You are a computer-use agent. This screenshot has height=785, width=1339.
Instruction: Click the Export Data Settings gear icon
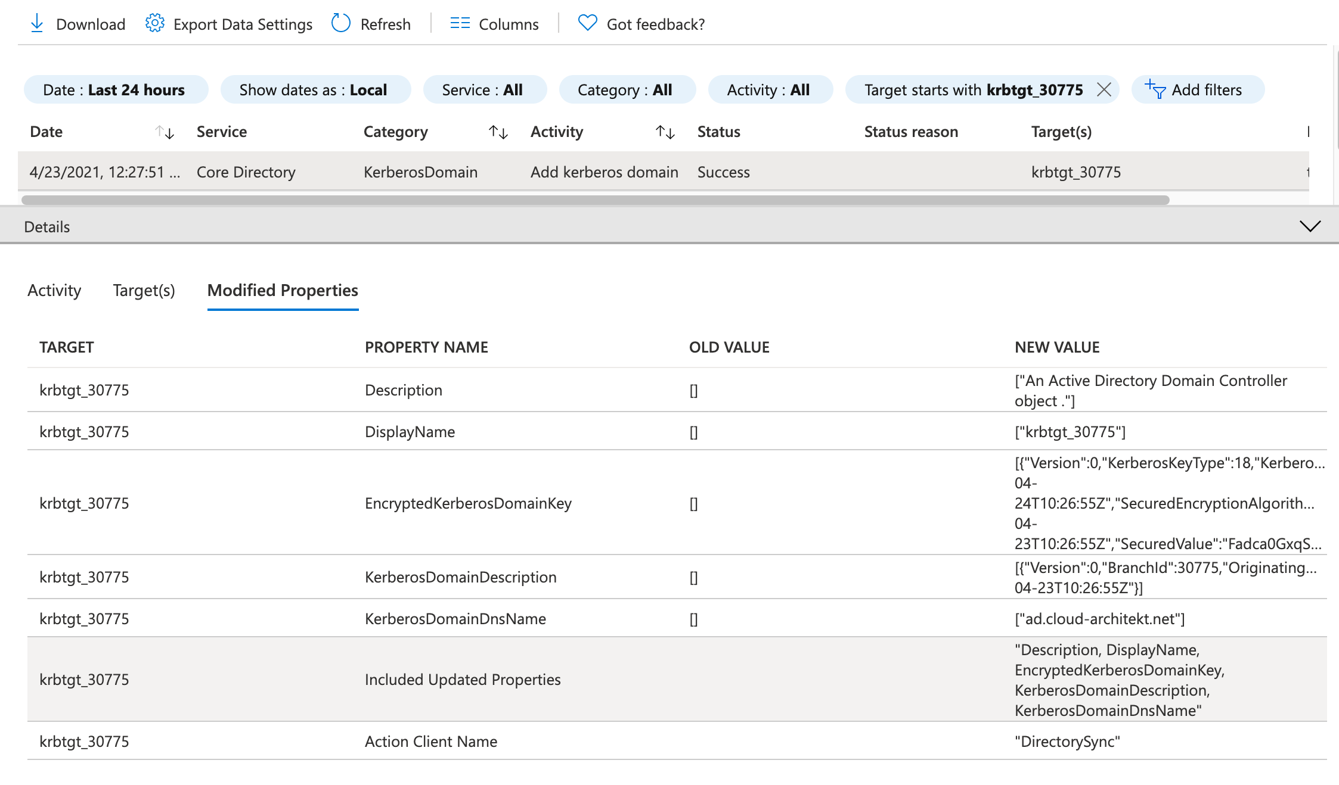(x=154, y=23)
